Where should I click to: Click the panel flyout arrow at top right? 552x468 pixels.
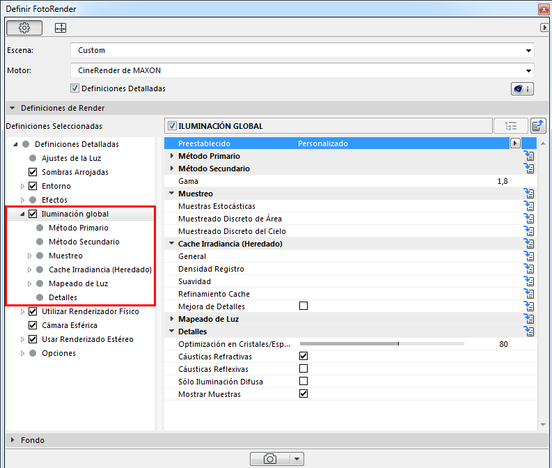tap(544, 27)
